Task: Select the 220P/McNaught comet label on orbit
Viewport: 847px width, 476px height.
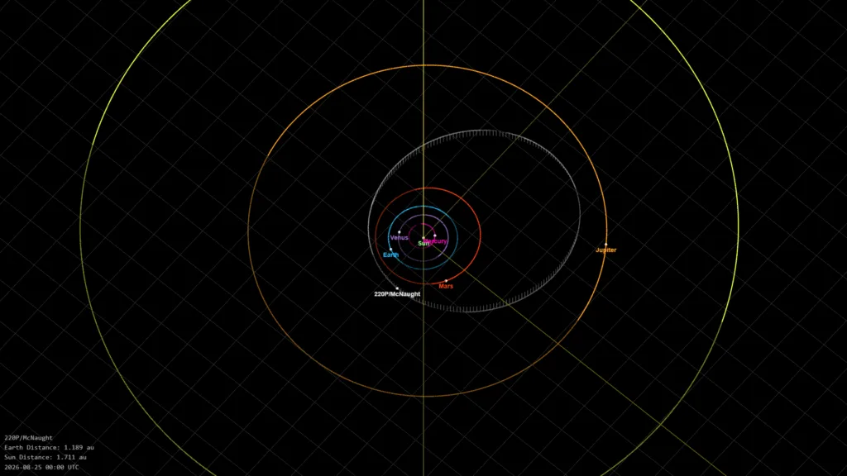Action: coord(397,294)
